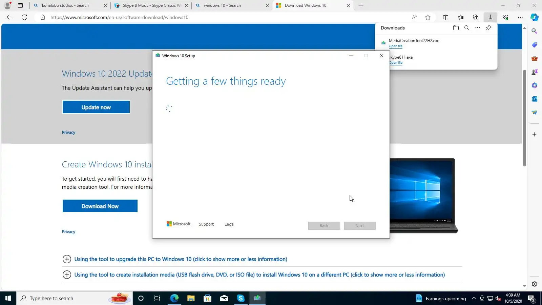Open the Edge sidebar Search icon

tap(535, 31)
